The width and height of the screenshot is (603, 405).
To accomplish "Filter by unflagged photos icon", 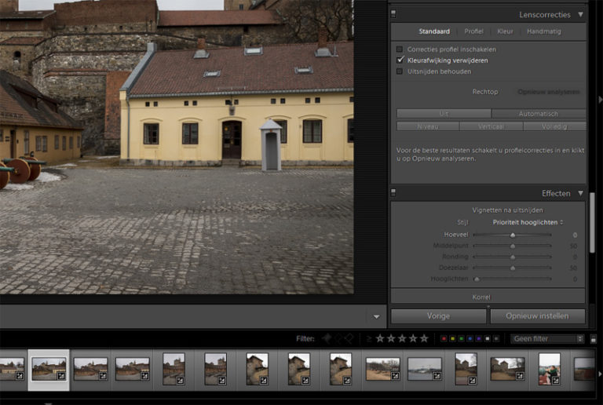I will (x=338, y=338).
